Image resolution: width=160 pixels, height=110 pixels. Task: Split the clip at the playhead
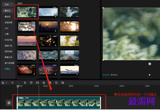[x=25, y=83]
